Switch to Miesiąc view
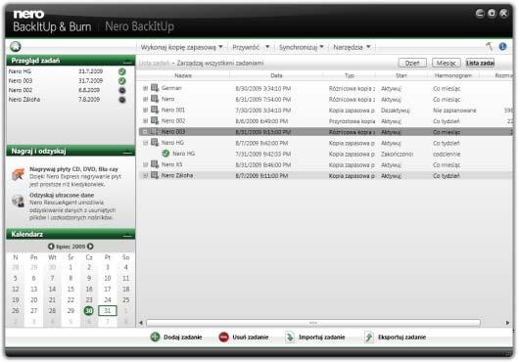 coord(446,63)
